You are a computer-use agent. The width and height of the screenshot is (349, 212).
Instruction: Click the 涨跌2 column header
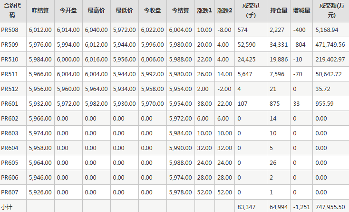click(x=224, y=10)
